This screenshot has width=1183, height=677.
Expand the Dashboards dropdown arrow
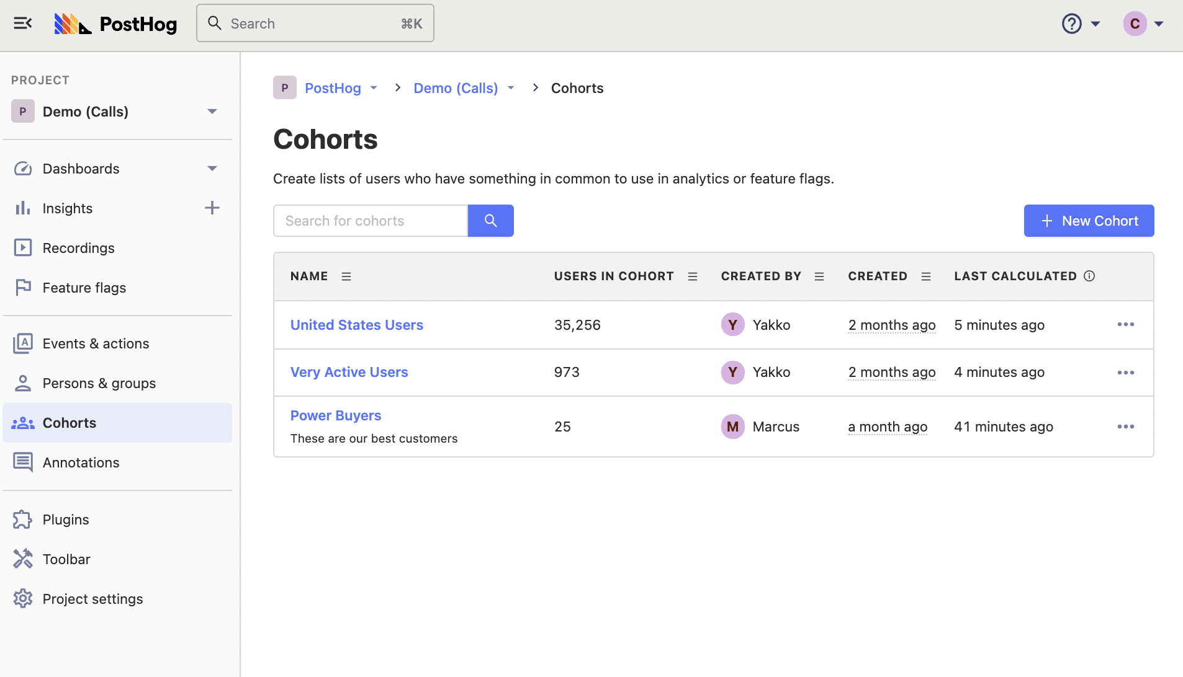(212, 169)
